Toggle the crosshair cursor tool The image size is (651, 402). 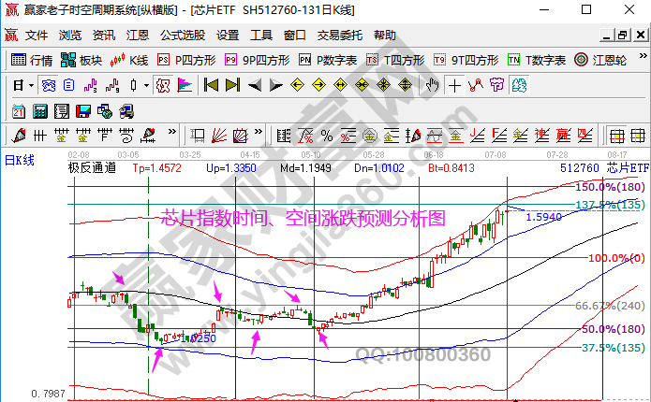coord(454,85)
